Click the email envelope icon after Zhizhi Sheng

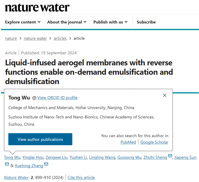click(170, 156)
